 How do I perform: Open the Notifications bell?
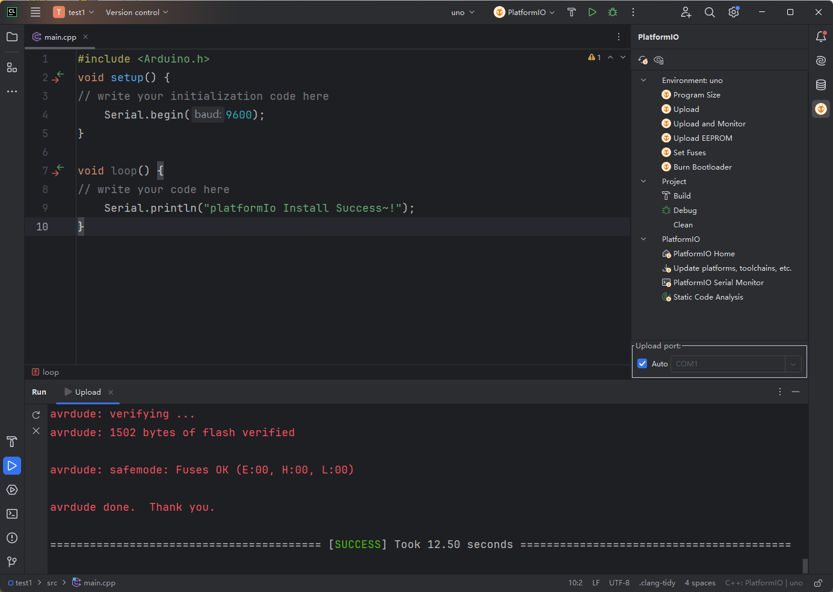coord(821,37)
